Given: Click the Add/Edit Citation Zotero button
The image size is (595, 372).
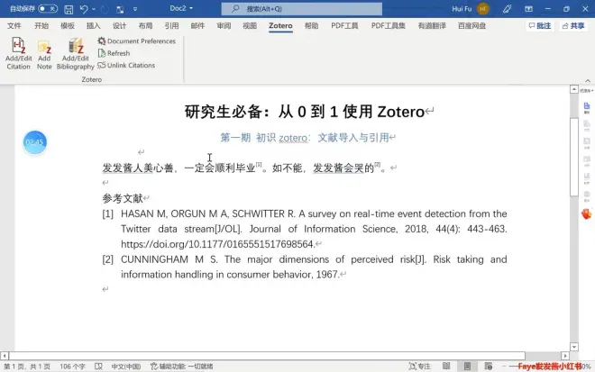Looking at the screenshot, I should [x=18, y=53].
